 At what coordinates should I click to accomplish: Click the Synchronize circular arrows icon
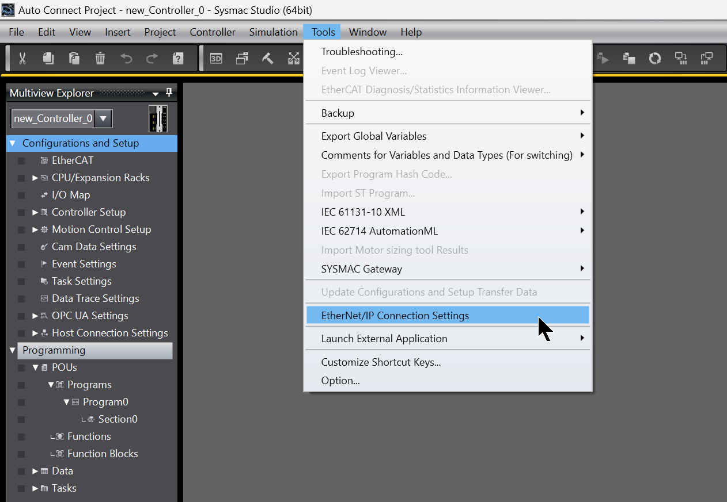pyautogui.click(x=655, y=58)
